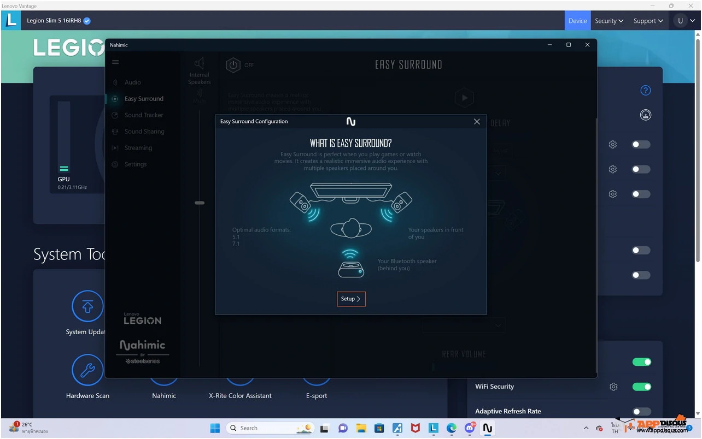This screenshot has width=702, height=439.
Task: Toggle the Easy Surround power OFF button
Action: tap(233, 65)
